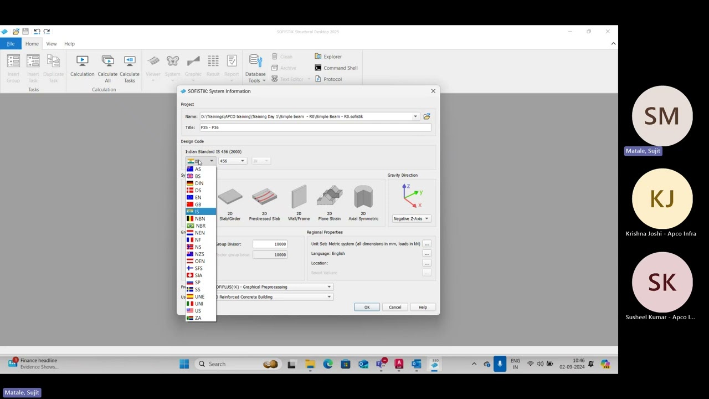
Task: Open Negative Z-Axis gravity direction dropdown
Action: click(x=411, y=219)
